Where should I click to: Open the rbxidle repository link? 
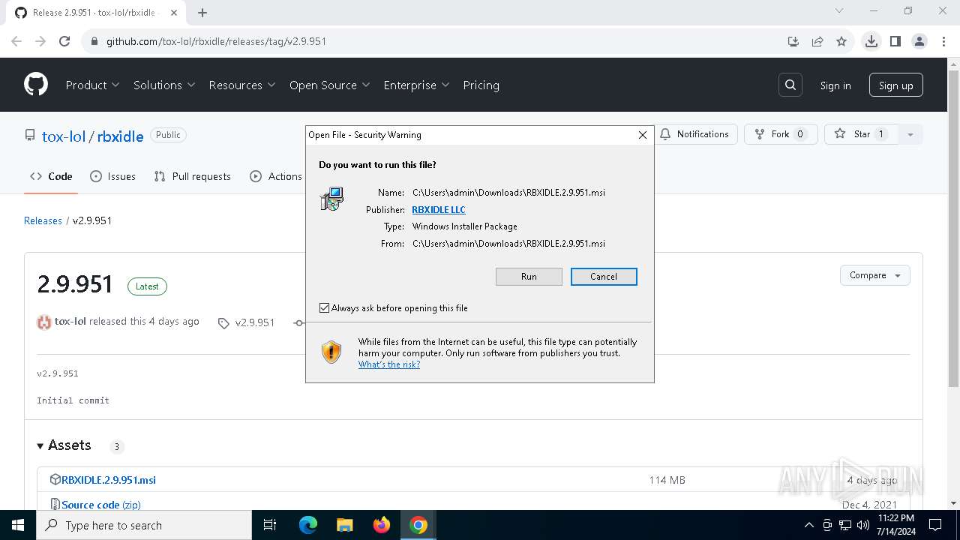(120, 136)
